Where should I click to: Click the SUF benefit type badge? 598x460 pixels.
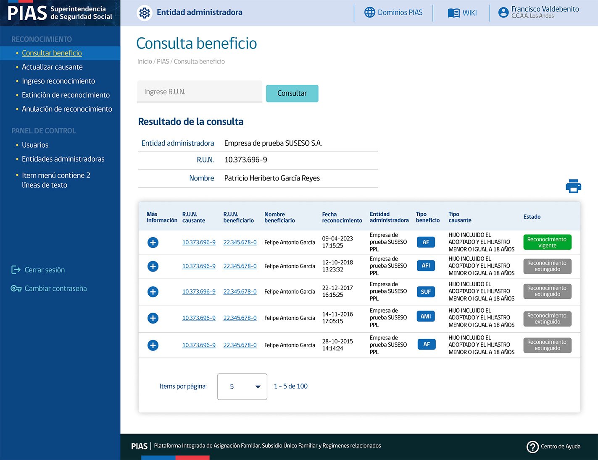coord(426,292)
